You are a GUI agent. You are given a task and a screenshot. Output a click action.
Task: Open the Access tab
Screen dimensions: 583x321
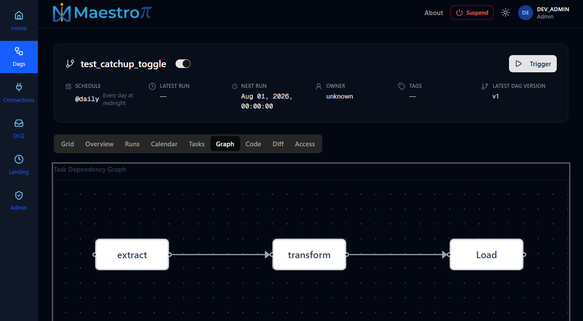pyautogui.click(x=305, y=144)
